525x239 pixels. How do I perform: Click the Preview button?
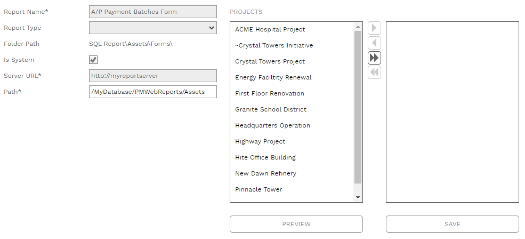click(x=296, y=224)
